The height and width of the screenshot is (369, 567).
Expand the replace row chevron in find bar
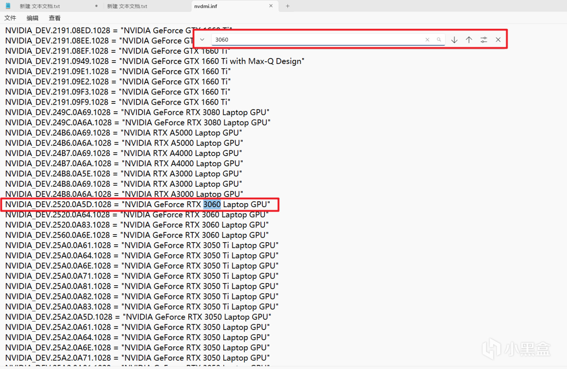(202, 39)
